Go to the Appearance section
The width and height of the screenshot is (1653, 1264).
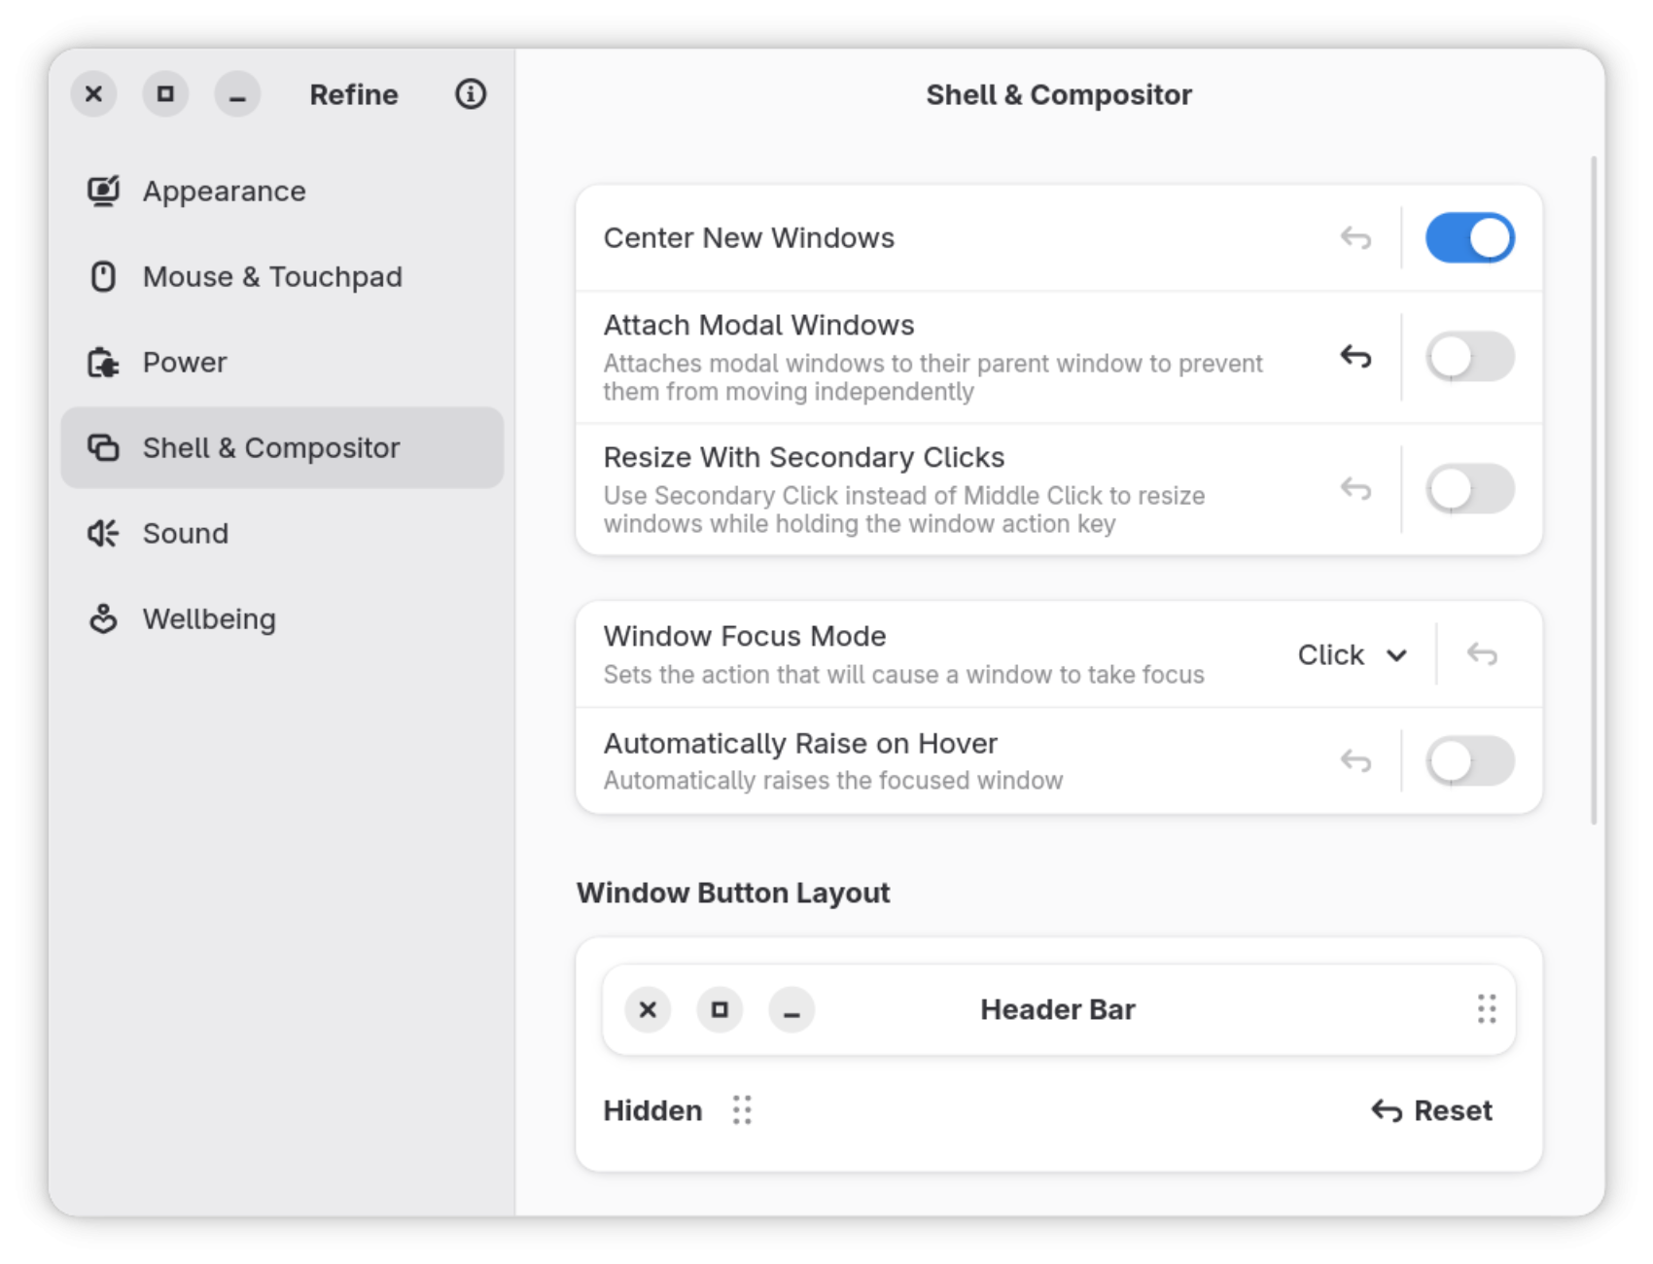pyautogui.click(x=224, y=192)
